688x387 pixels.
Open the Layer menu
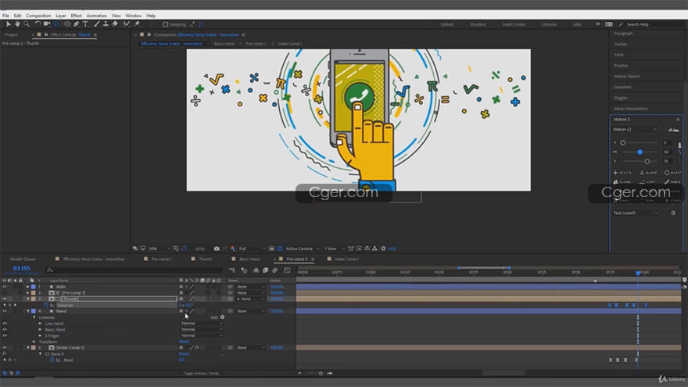point(61,16)
